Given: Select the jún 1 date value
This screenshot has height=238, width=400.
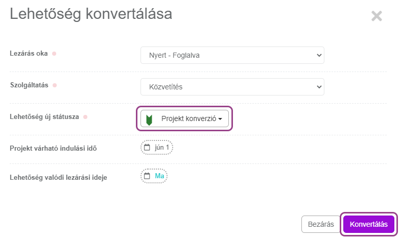Looking at the screenshot, I should click(x=161, y=148).
